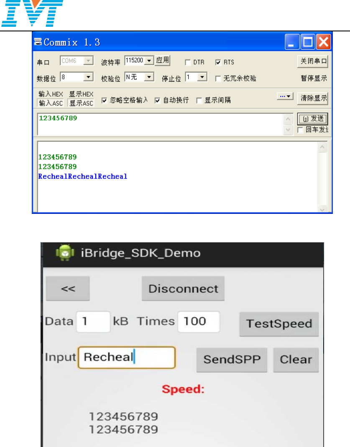Open the data bits dropdown showing 8
This screenshot has height=447, width=350.
pyautogui.click(x=89, y=77)
